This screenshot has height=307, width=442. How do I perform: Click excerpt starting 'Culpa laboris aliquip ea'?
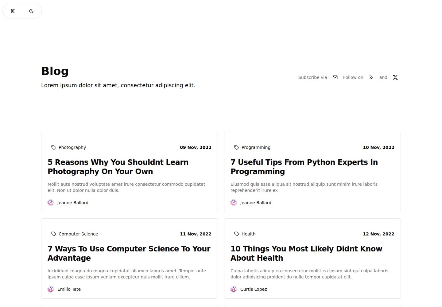309,274
